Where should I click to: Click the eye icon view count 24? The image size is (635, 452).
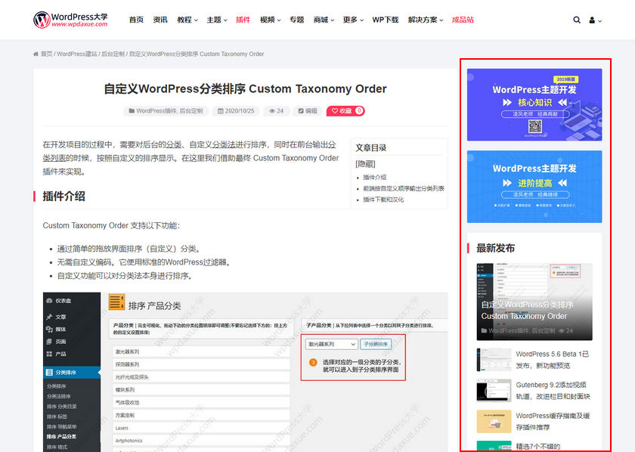[272, 111]
